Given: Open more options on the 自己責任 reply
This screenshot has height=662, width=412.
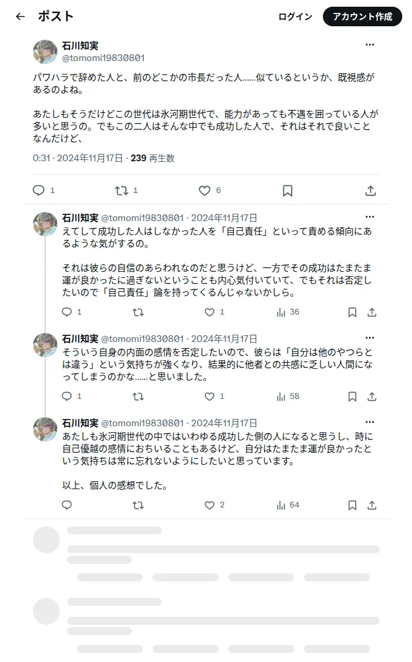Looking at the screenshot, I should [x=370, y=217].
